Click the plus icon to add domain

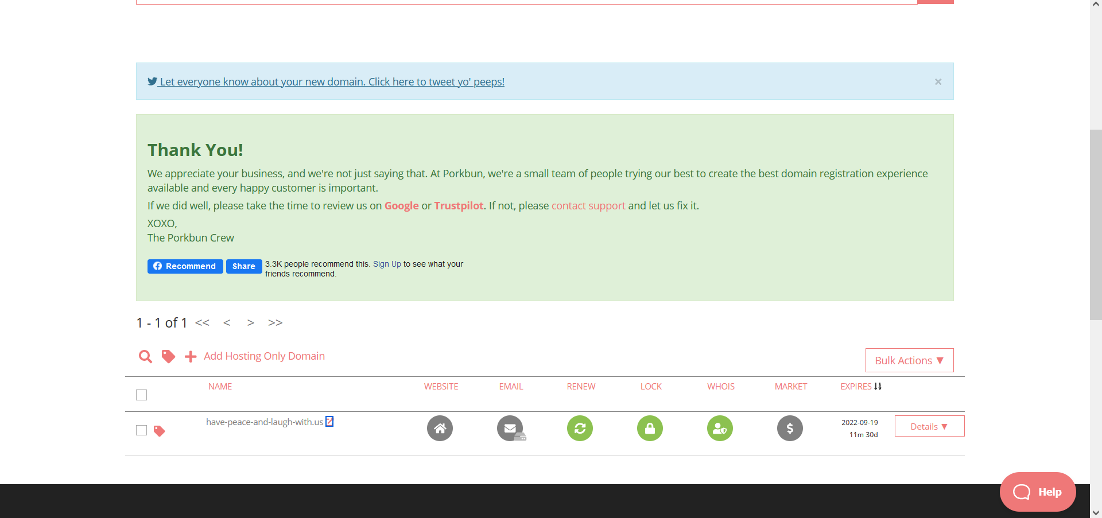[191, 357]
